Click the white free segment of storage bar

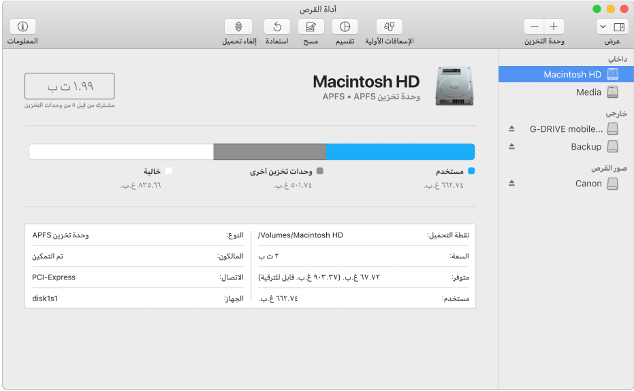click(x=121, y=152)
